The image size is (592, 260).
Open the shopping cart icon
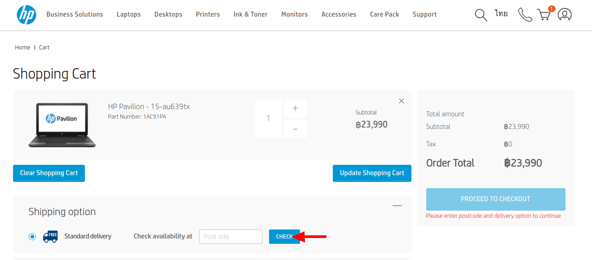point(544,15)
